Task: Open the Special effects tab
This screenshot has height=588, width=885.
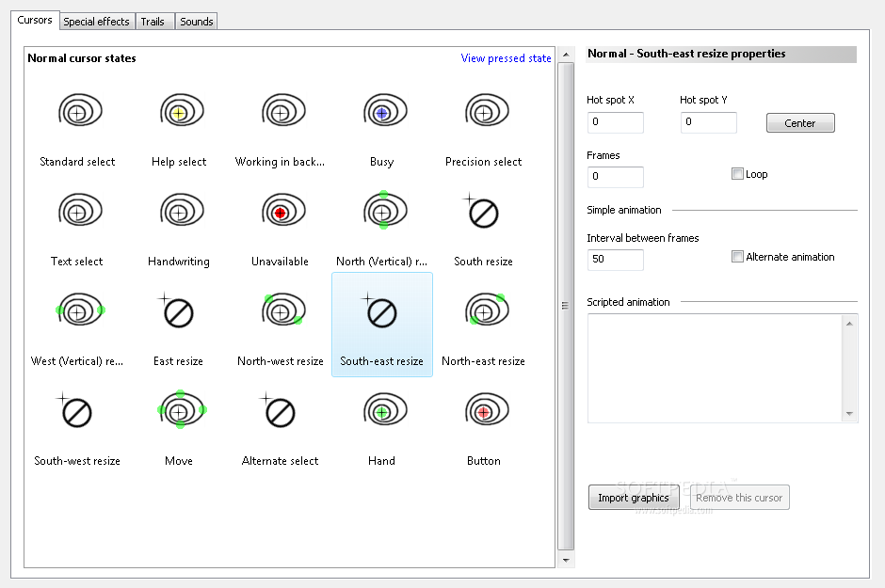Action: 97,22
